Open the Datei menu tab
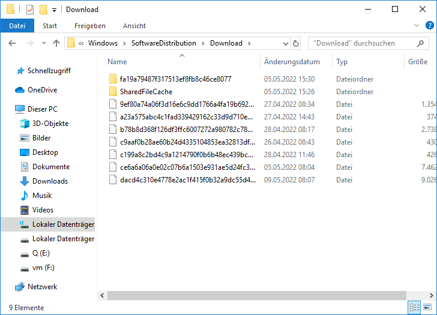437x315 pixels. click(17, 26)
